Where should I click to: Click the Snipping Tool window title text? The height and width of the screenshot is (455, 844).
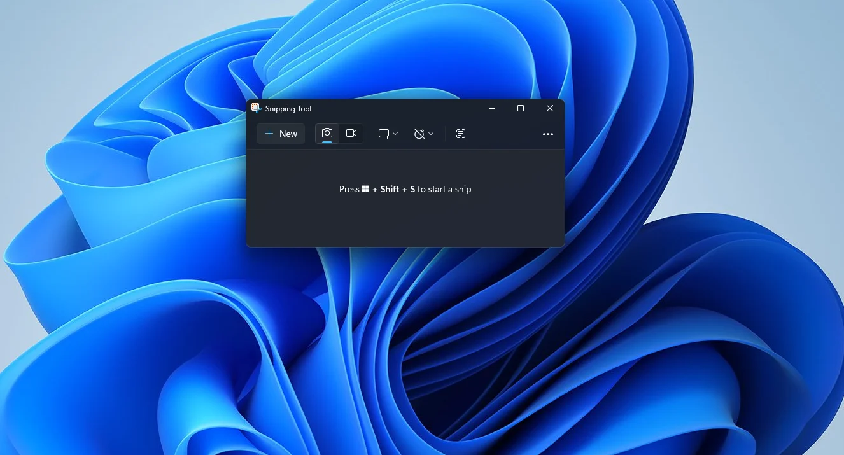coord(288,109)
